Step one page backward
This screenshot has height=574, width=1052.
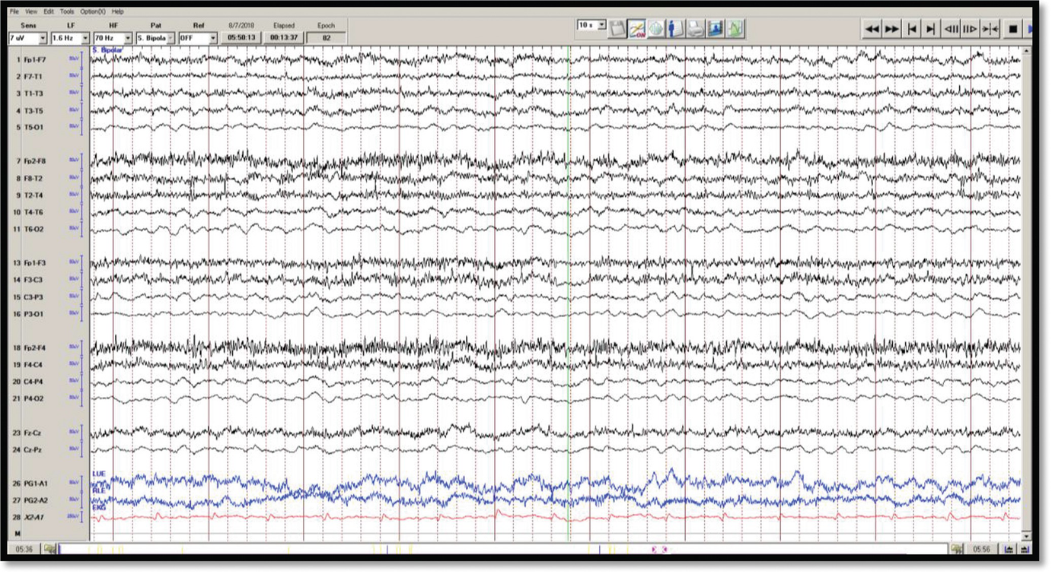pyautogui.click(x=951, y=29)
